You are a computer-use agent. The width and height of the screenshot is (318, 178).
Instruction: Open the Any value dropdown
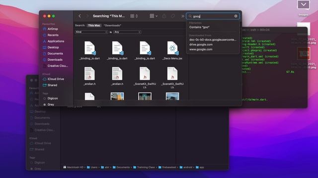click(127, 32)
